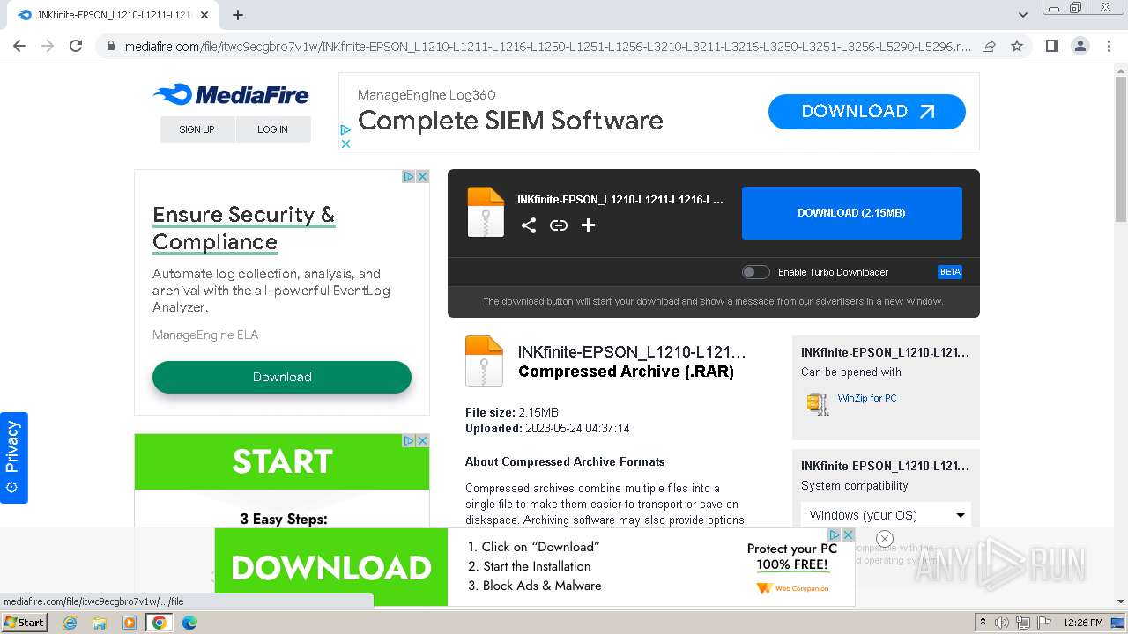Viewport: 1128px width, 634px height.
Task: Click the volume icon in system tray
Action: [1002, 623]
